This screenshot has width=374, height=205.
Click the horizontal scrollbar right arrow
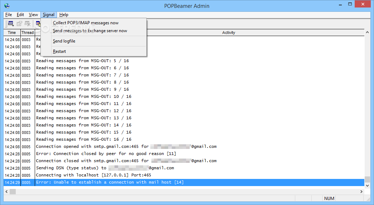361,191
